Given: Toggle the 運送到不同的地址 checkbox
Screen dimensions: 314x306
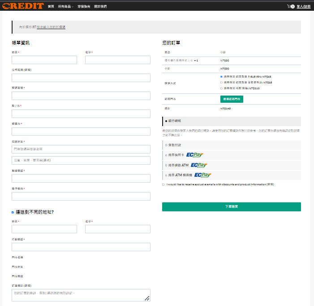Looking at the screenshot, I should (x=13, y=212).
